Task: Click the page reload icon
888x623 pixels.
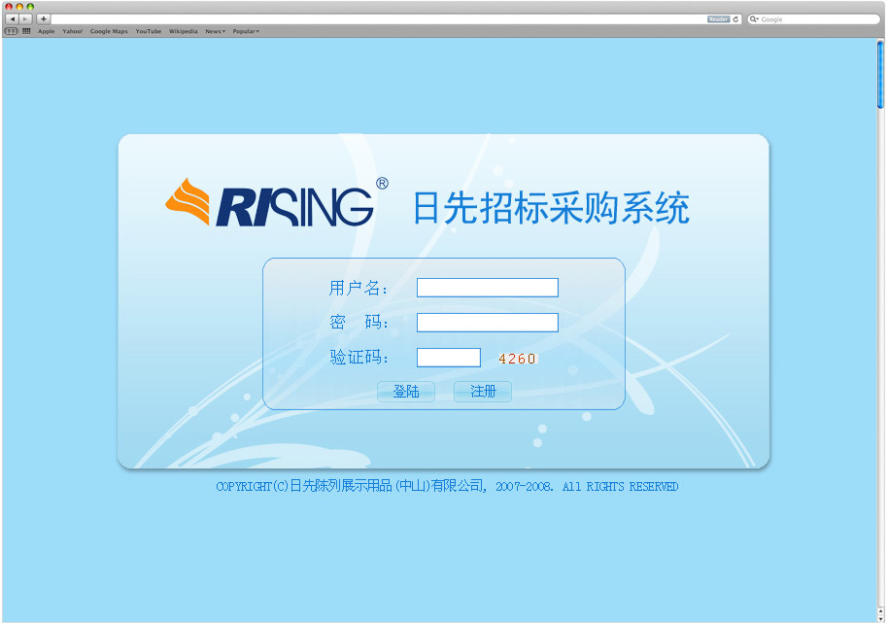Action: coord(735,19)
